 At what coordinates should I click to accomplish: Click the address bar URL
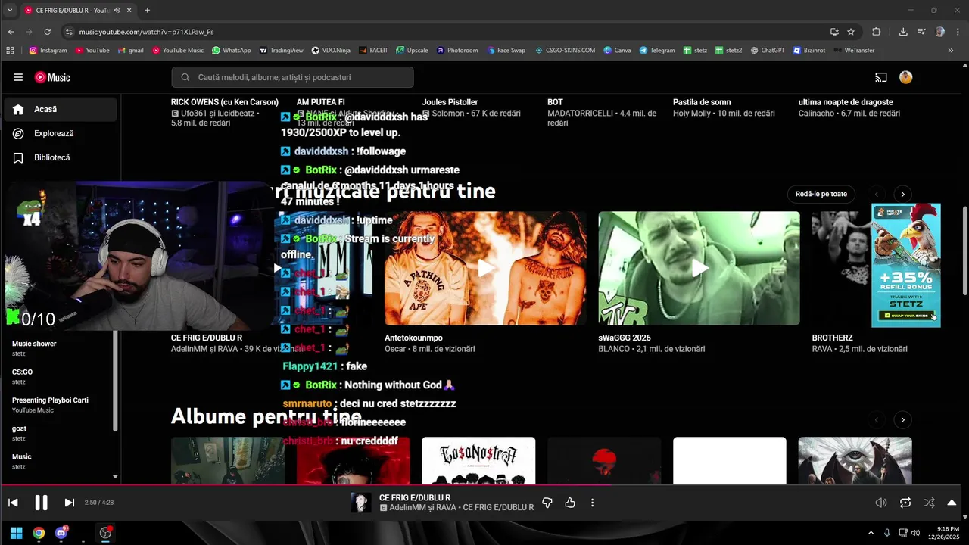(146, 32)
